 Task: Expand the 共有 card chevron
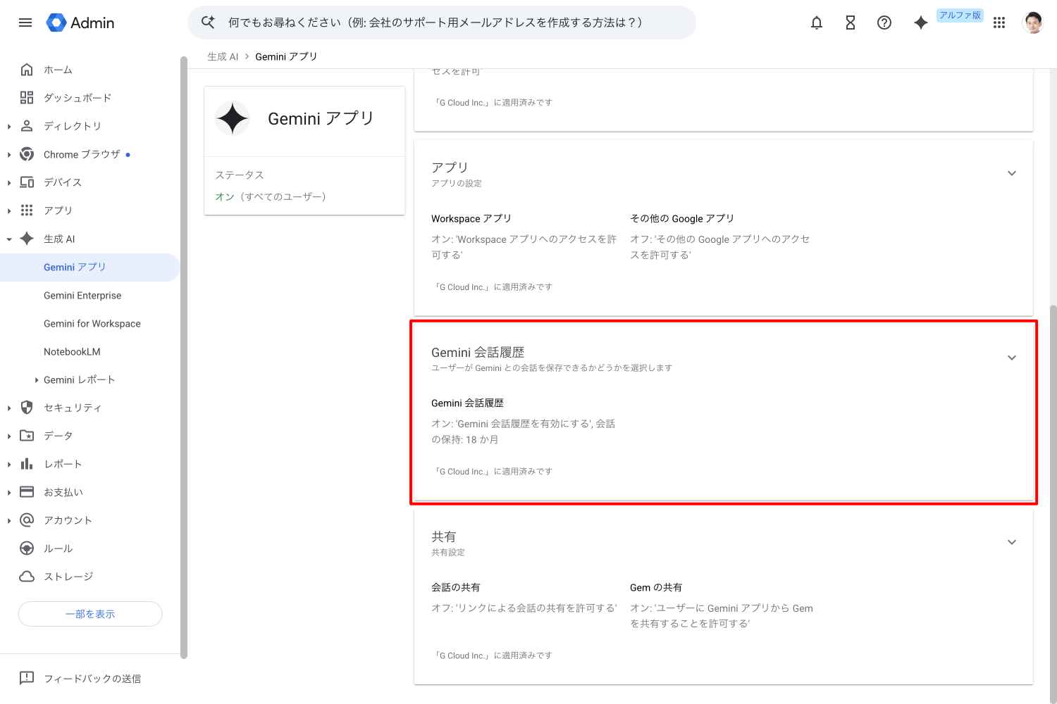tap(1012, 542)
